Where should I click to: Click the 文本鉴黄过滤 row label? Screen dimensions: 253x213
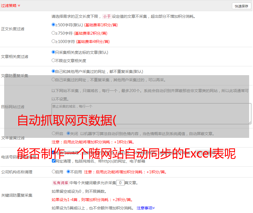click(13, 138)
